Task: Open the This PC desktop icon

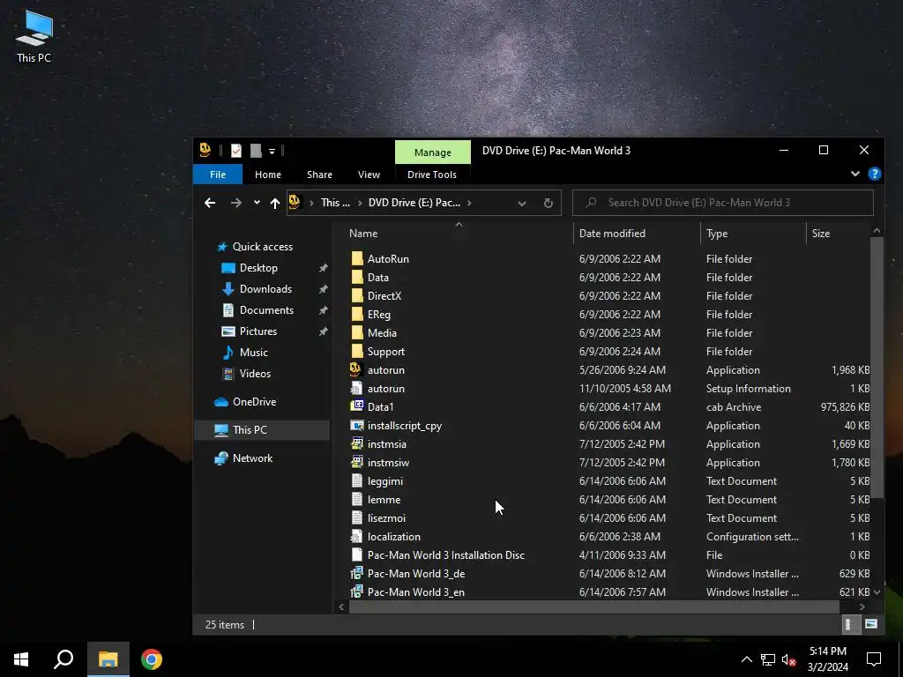Action: [x=34, y=35]
